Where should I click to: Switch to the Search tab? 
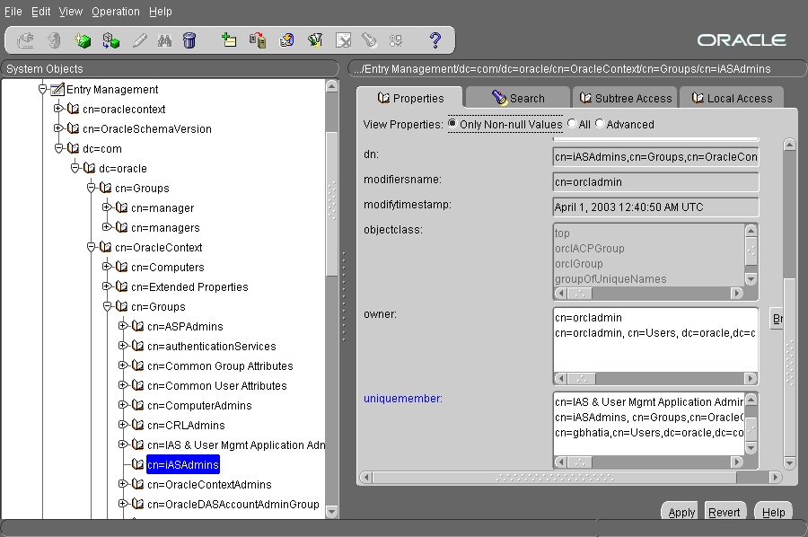coord(518,97)
